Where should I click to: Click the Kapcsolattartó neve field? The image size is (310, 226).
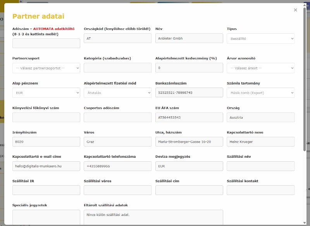pos(260,142)
